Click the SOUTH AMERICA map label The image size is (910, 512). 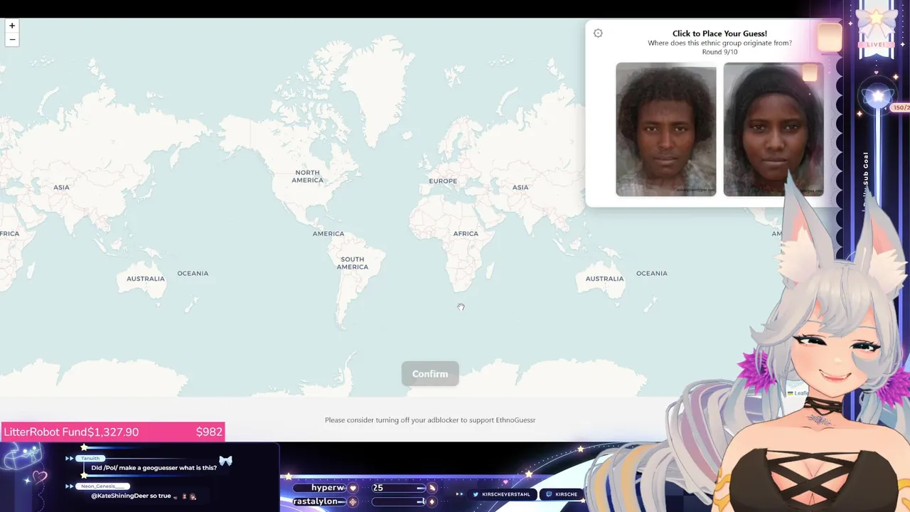click(x=353, y=263)
